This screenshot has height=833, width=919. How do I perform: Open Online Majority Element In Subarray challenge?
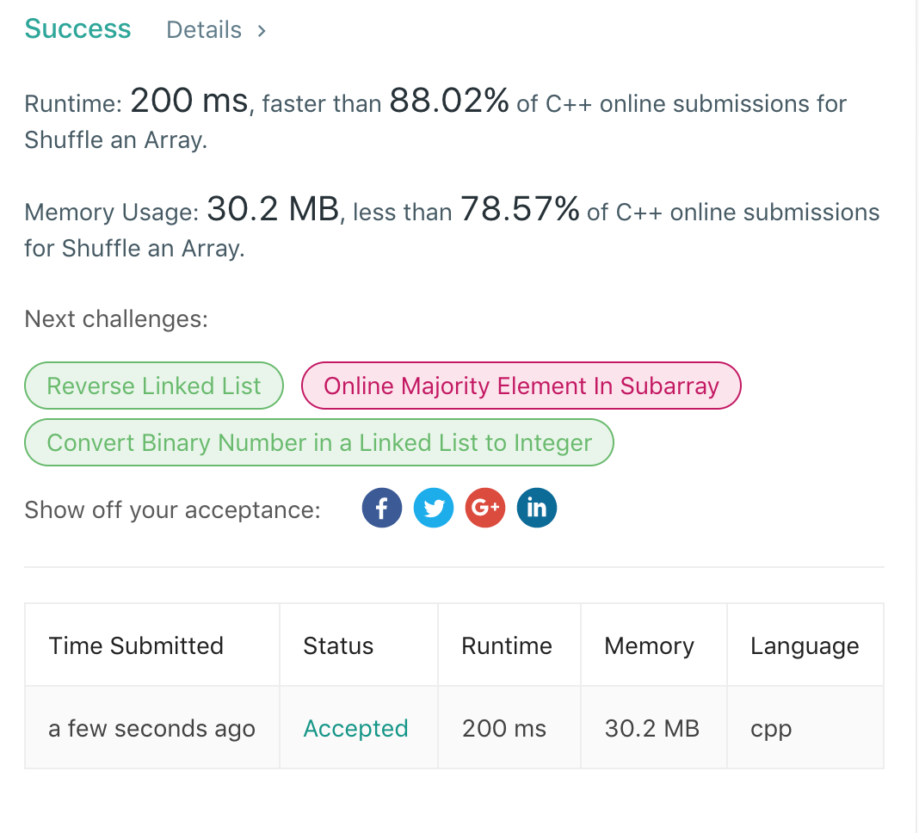pos(521,386)
